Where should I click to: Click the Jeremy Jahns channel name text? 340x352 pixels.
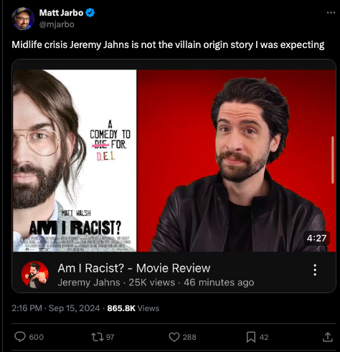(x=89, y=282)
